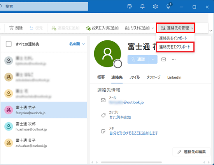This screenshot has width=214, height=165.
Task: Select contact 富士通 次郎
Action: tap(44, 126)
